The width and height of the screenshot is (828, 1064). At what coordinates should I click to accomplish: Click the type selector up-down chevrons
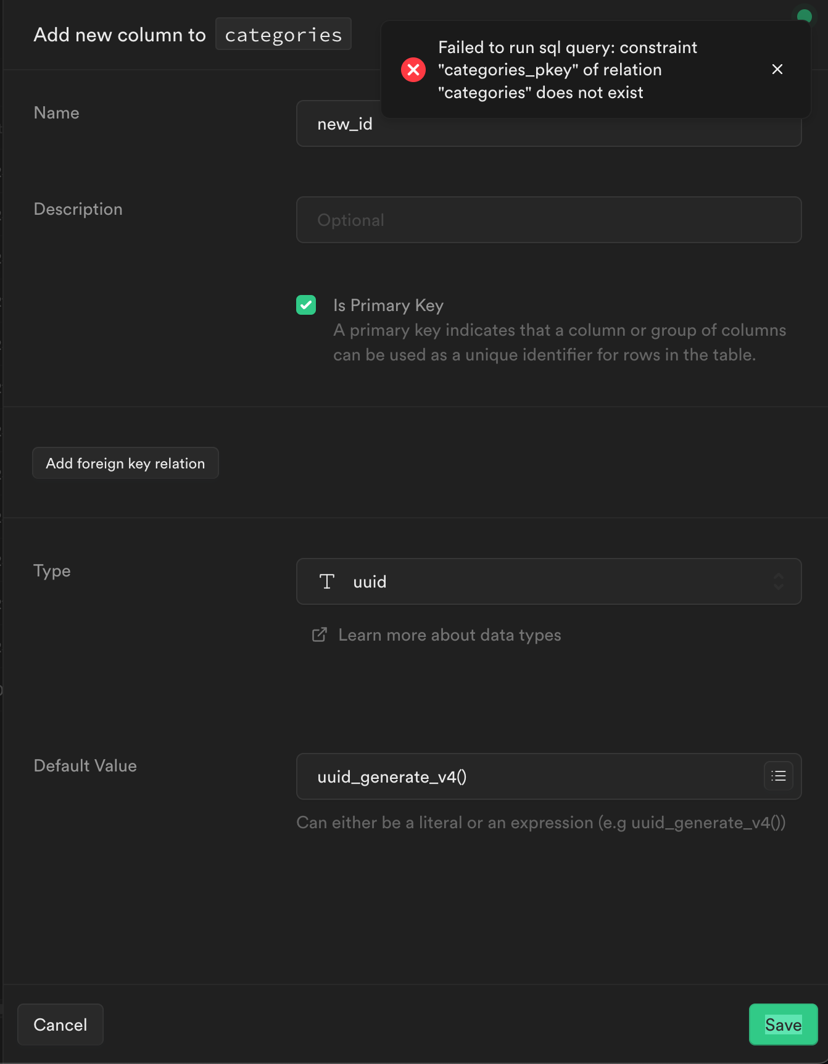pyautogui.click(x=779, y=581)
